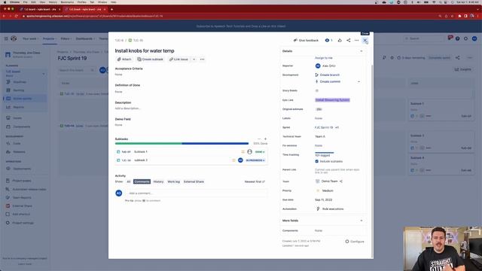This screenshot has width=482, height=271.
Task: Show All activity
Action: point(129,181)
